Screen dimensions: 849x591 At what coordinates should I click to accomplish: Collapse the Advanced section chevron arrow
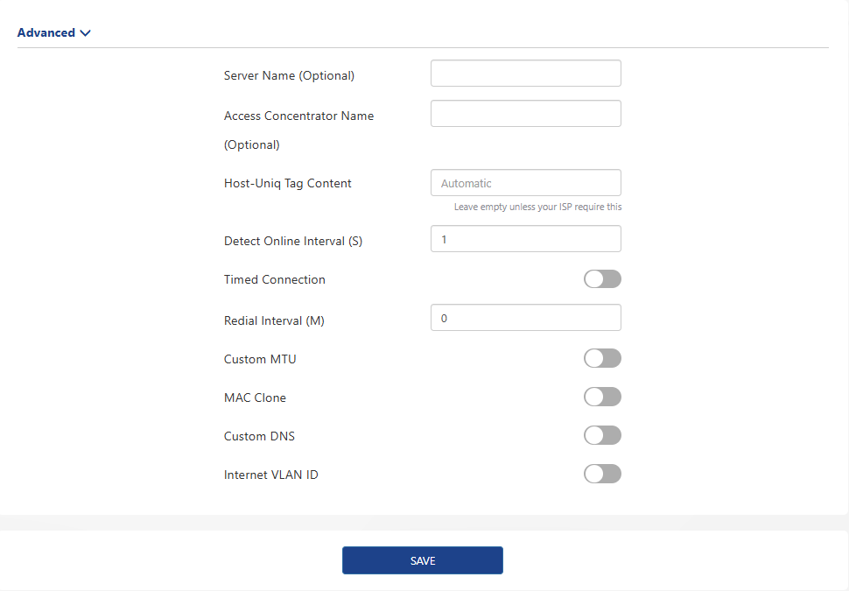click(x=85, y=33)
